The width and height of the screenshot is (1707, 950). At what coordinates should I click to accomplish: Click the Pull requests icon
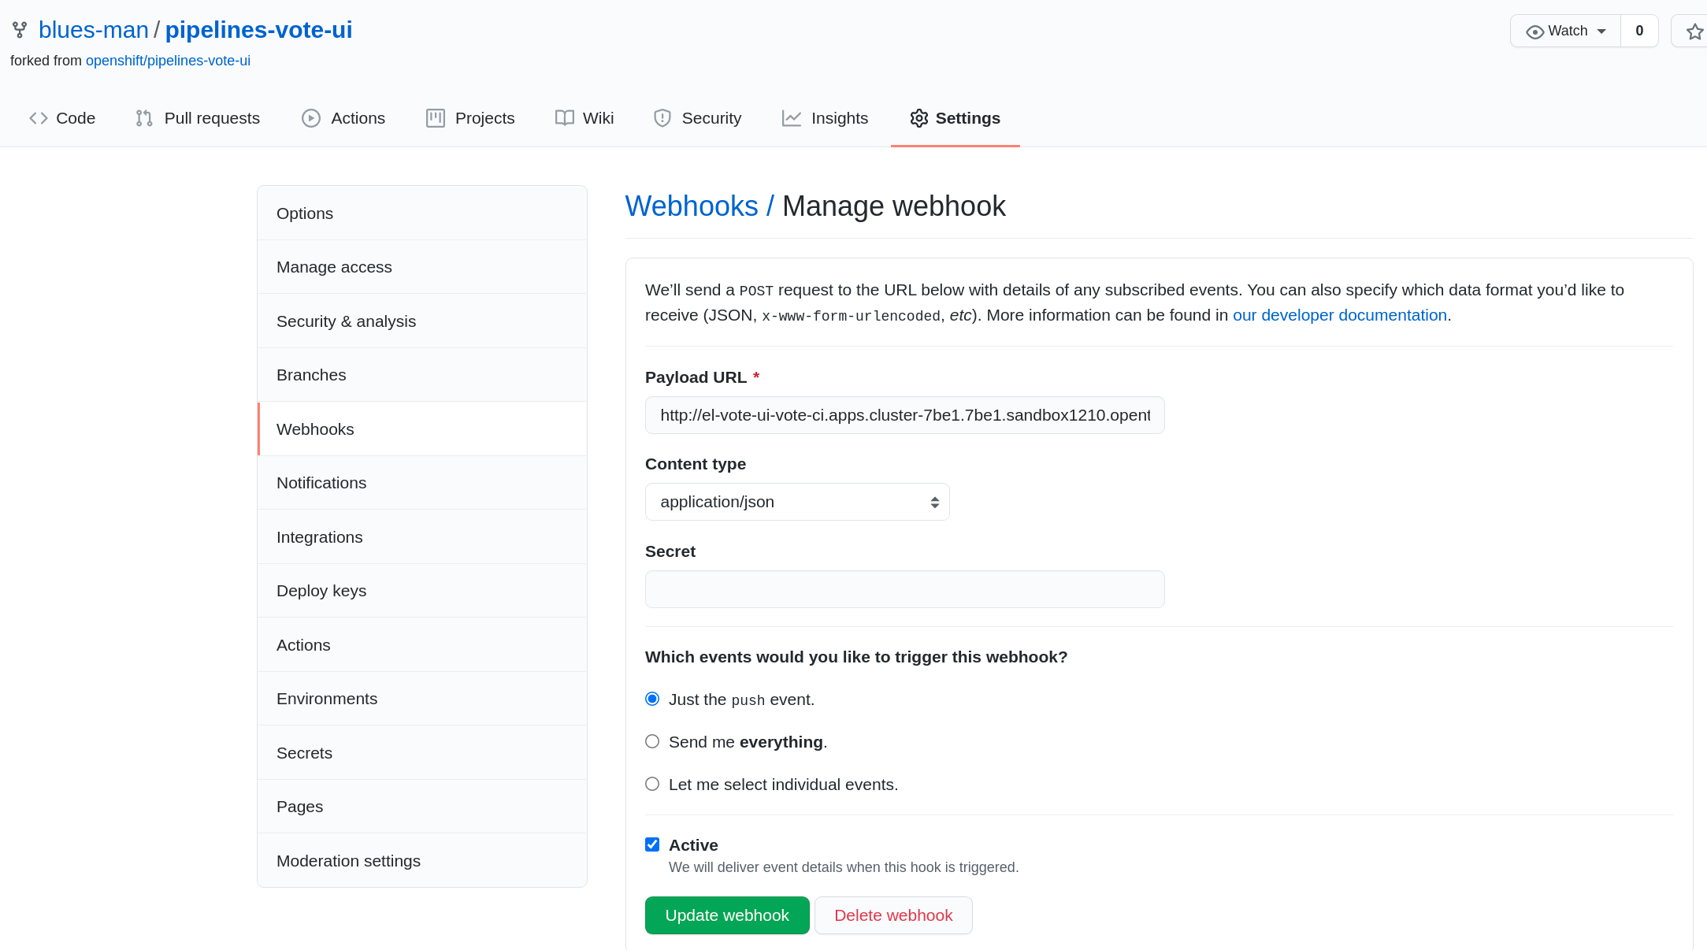(x=144, y=118)
